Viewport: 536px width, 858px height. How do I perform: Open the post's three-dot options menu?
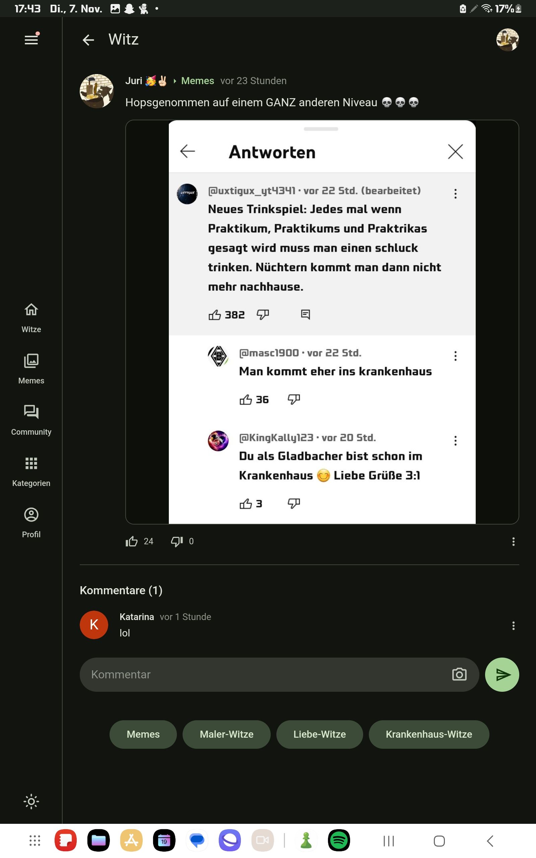[x=513, y=541]
